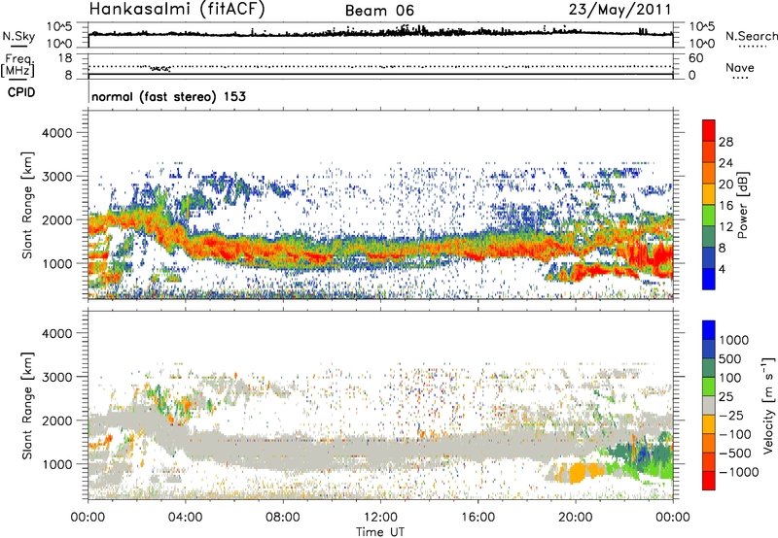Viewport: 778px width, 538px height.
Task: Click 'Slant Range [km]' label of velocity panel
Action: tap(28, 405)
